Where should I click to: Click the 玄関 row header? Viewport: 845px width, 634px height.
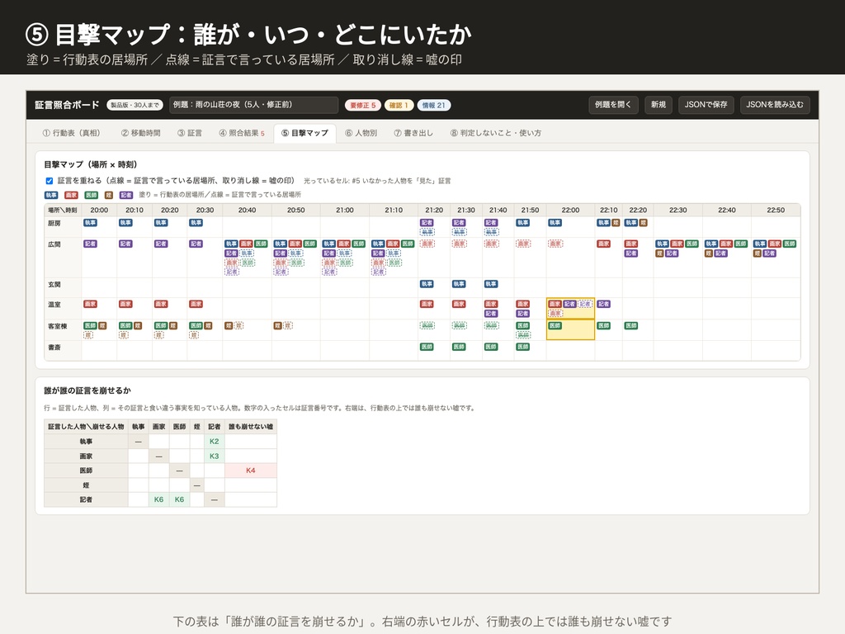click(63, 287)
